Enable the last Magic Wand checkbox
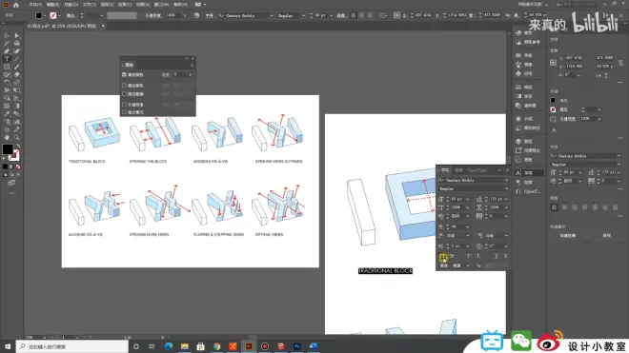Image resolution: width=629 pixels, height=353 pixels. [124, 112]
